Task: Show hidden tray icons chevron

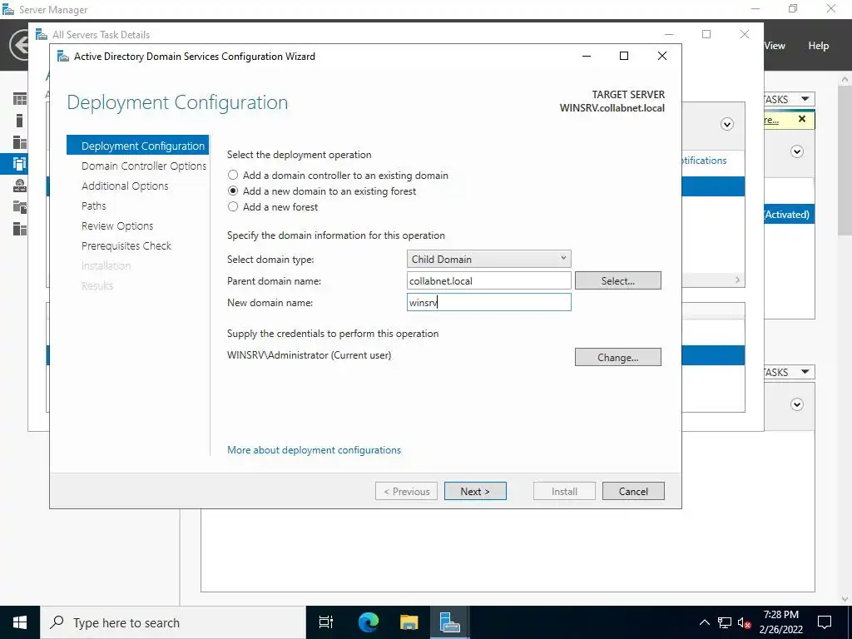Action: point(704,622)
